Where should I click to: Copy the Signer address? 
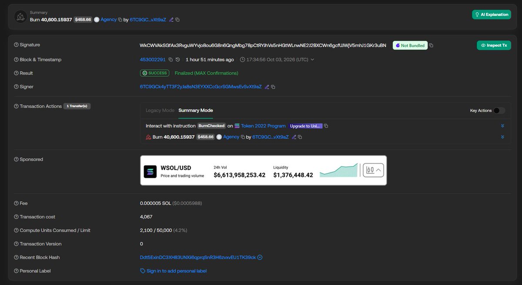pos(273,87)
